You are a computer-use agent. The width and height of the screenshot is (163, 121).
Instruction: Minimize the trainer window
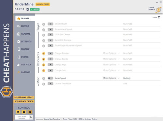[157, 2]
